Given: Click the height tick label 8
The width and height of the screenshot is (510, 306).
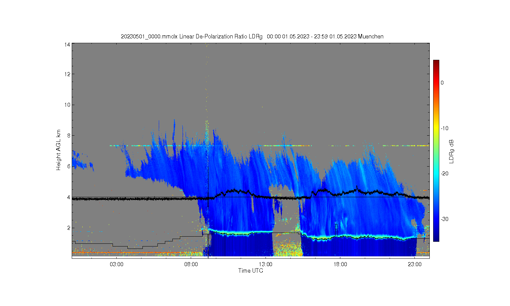Looking at the screenshot, I should 69,135.
